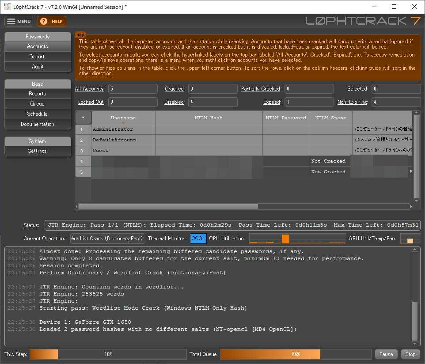Go to the Audit section

point(38,67)
